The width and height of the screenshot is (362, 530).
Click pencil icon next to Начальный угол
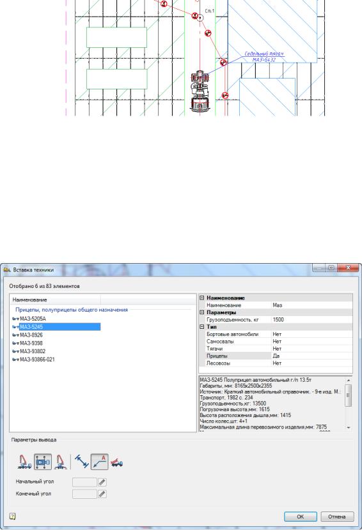(102, 482)
